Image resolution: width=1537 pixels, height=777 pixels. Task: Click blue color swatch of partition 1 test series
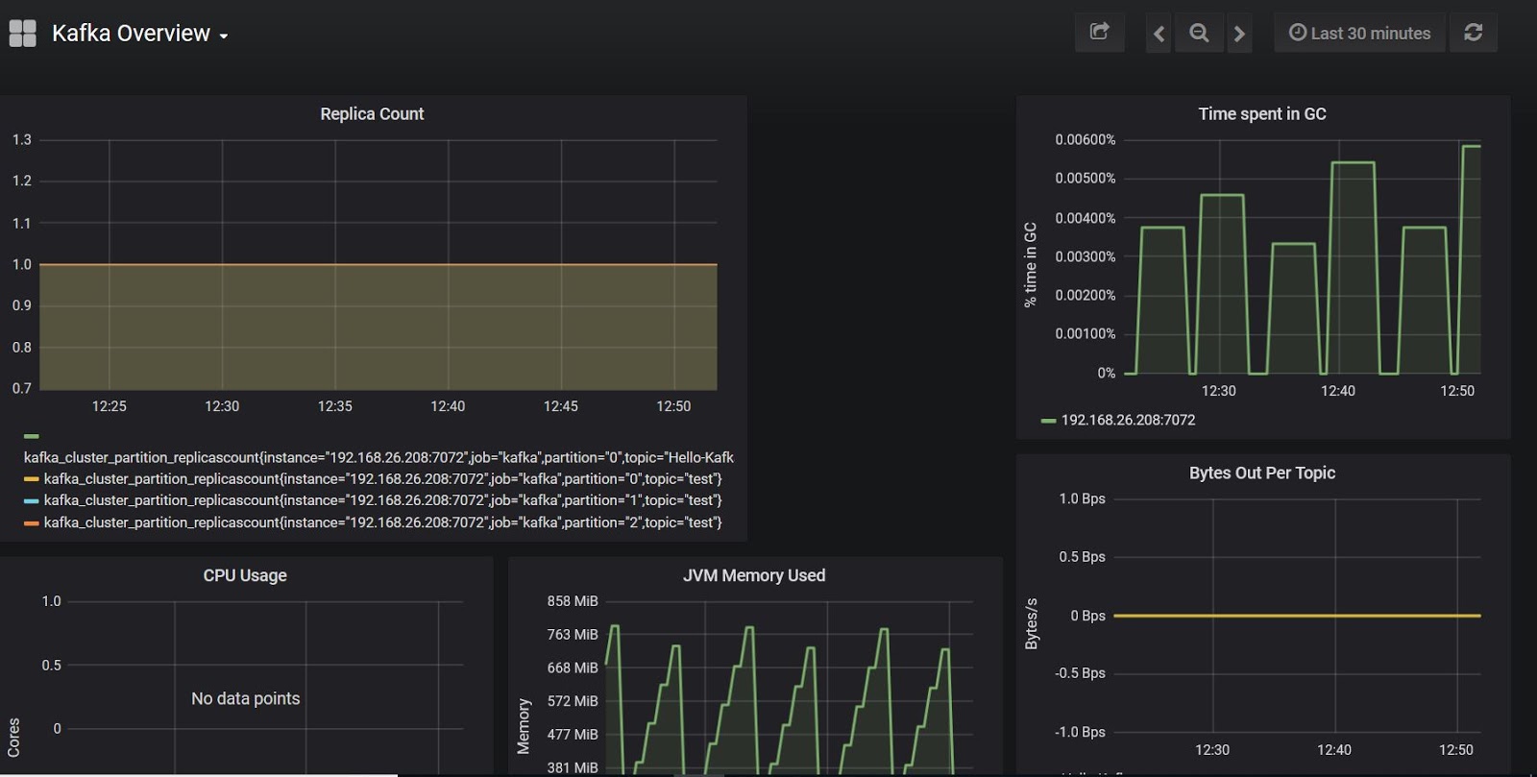pos(32,500)
